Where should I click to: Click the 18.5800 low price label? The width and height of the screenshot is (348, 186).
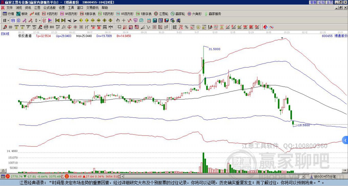point(304,125)
